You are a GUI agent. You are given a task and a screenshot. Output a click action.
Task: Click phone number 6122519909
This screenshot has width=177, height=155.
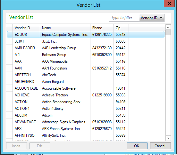coord(102,95)
